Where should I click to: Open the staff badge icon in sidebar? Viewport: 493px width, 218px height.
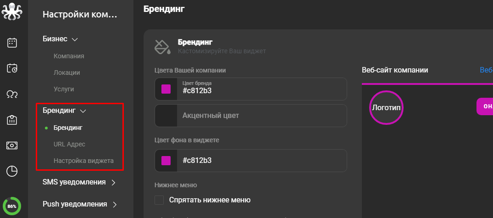click(x=12, y=119)
